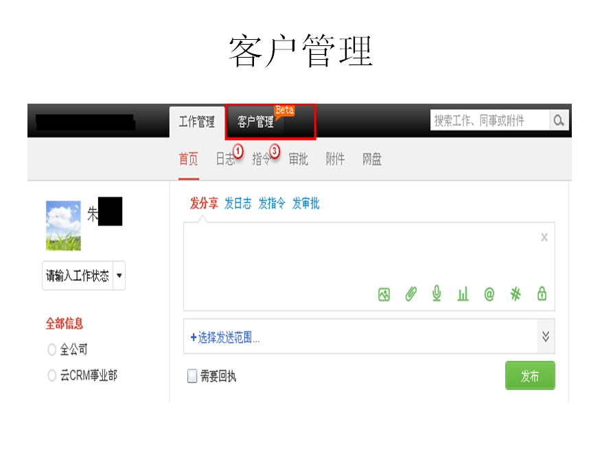Click the @ mention icon
The width and height of the screenshot is (602, 451).
488,294
